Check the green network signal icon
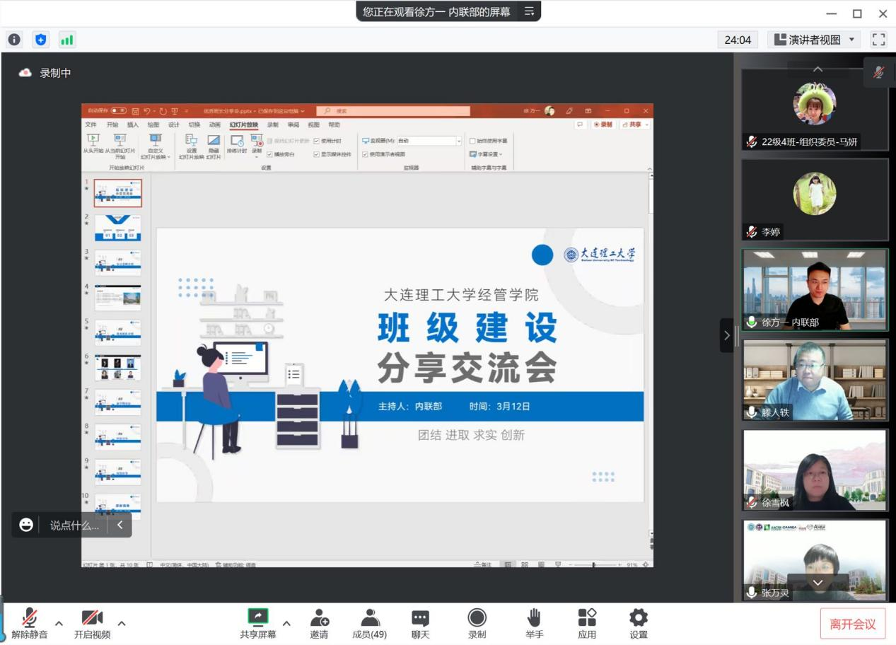Viewport: 896px width, 645px height. click(67, 40)
